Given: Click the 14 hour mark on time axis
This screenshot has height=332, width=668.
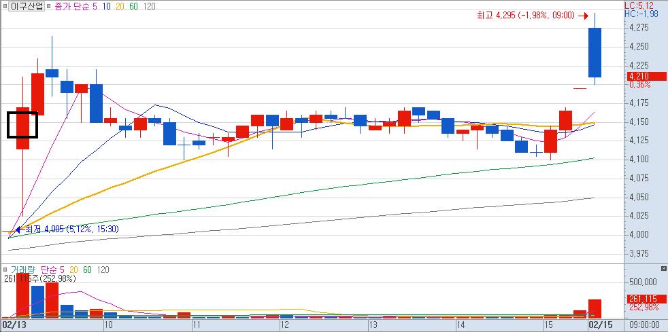Looking at the screenshot, I should pyautogui.click(x=461, y=325).
